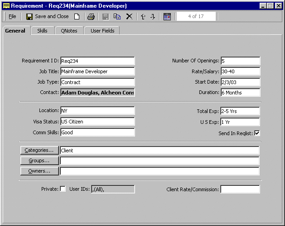The image size is (285, 226).
Task: Click the Duration field showing 6 Months
Action: [241, 93]
